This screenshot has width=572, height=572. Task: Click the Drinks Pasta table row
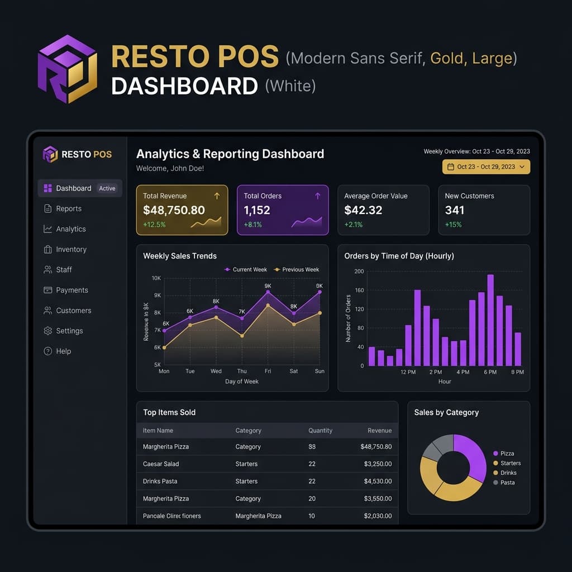click(268, 481)
